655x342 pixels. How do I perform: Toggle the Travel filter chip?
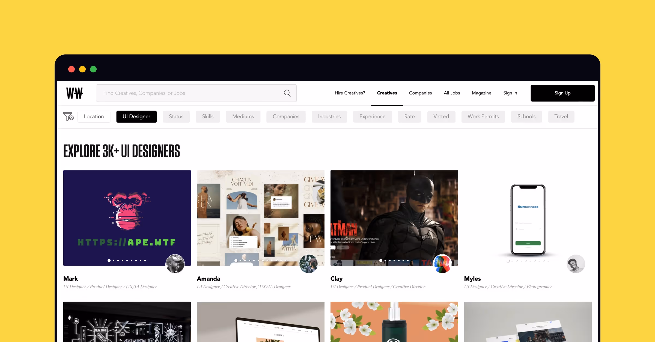(561, 117)
